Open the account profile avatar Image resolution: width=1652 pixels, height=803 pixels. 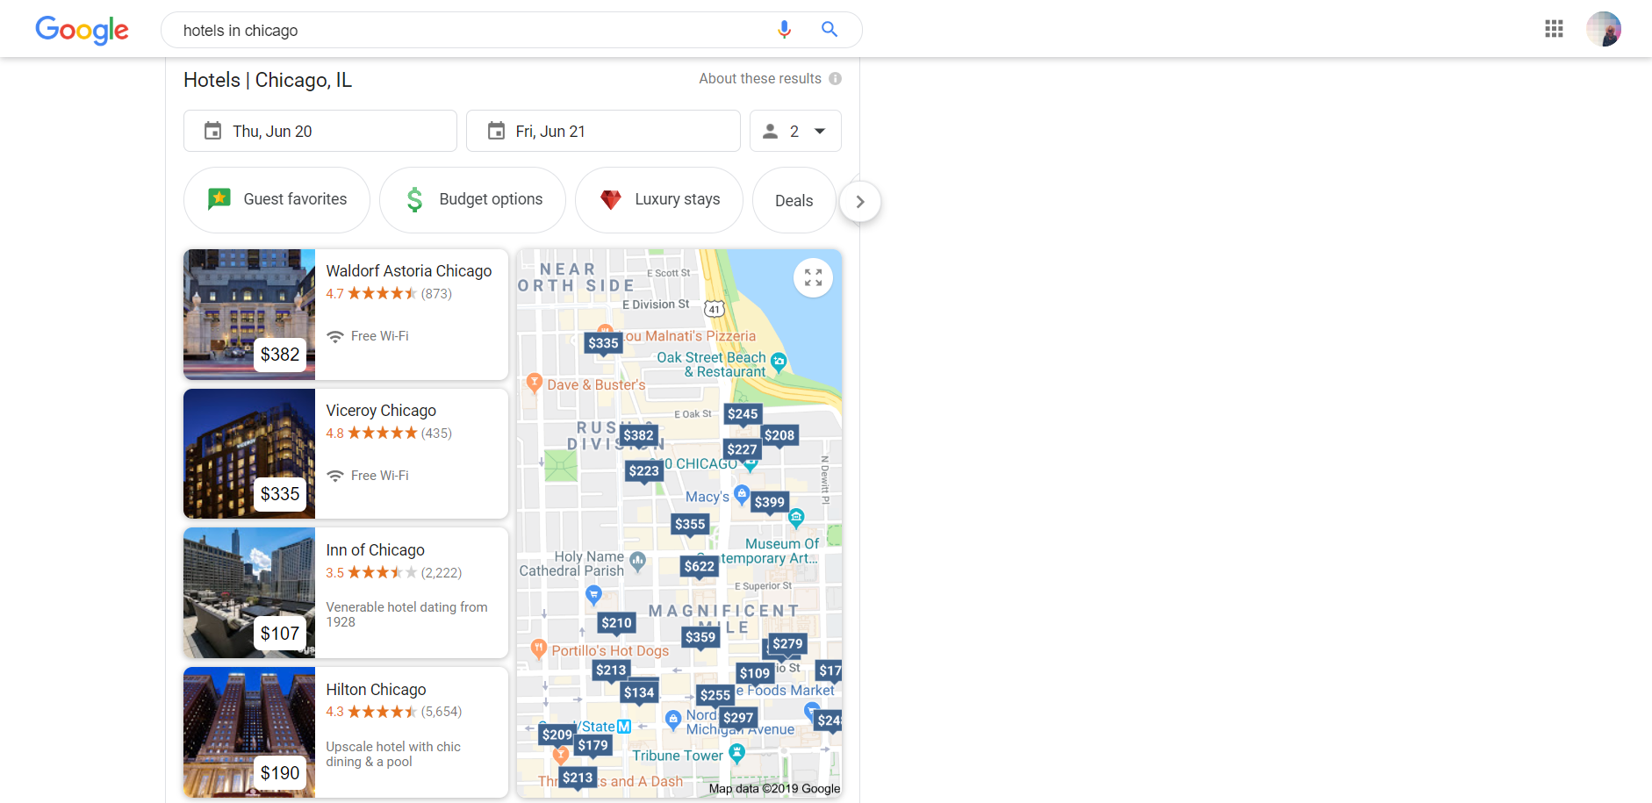click(1603, 29)
